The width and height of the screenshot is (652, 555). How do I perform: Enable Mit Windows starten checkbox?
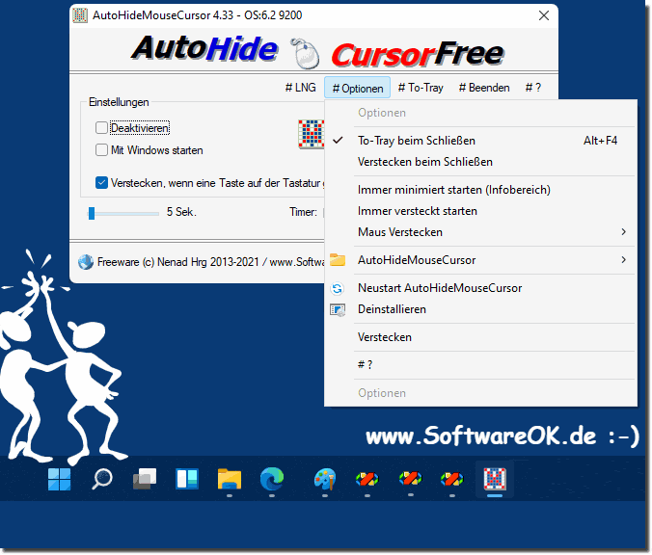point(101,150)
